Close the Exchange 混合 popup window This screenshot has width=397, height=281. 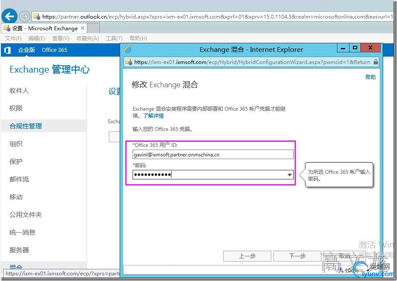pos(370,48)
